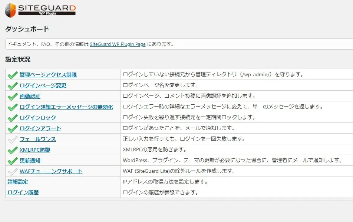Click green checkmark beside ログイン詳細エラーメッセージの無効化

13,107
